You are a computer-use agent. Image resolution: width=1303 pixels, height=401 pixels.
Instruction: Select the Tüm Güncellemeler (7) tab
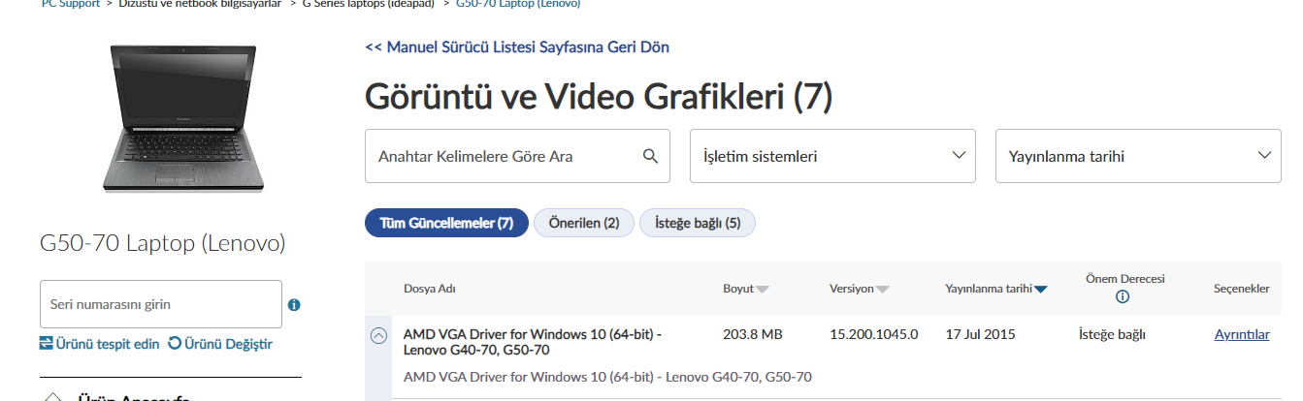pyautogui.click(x=446, y=223)
